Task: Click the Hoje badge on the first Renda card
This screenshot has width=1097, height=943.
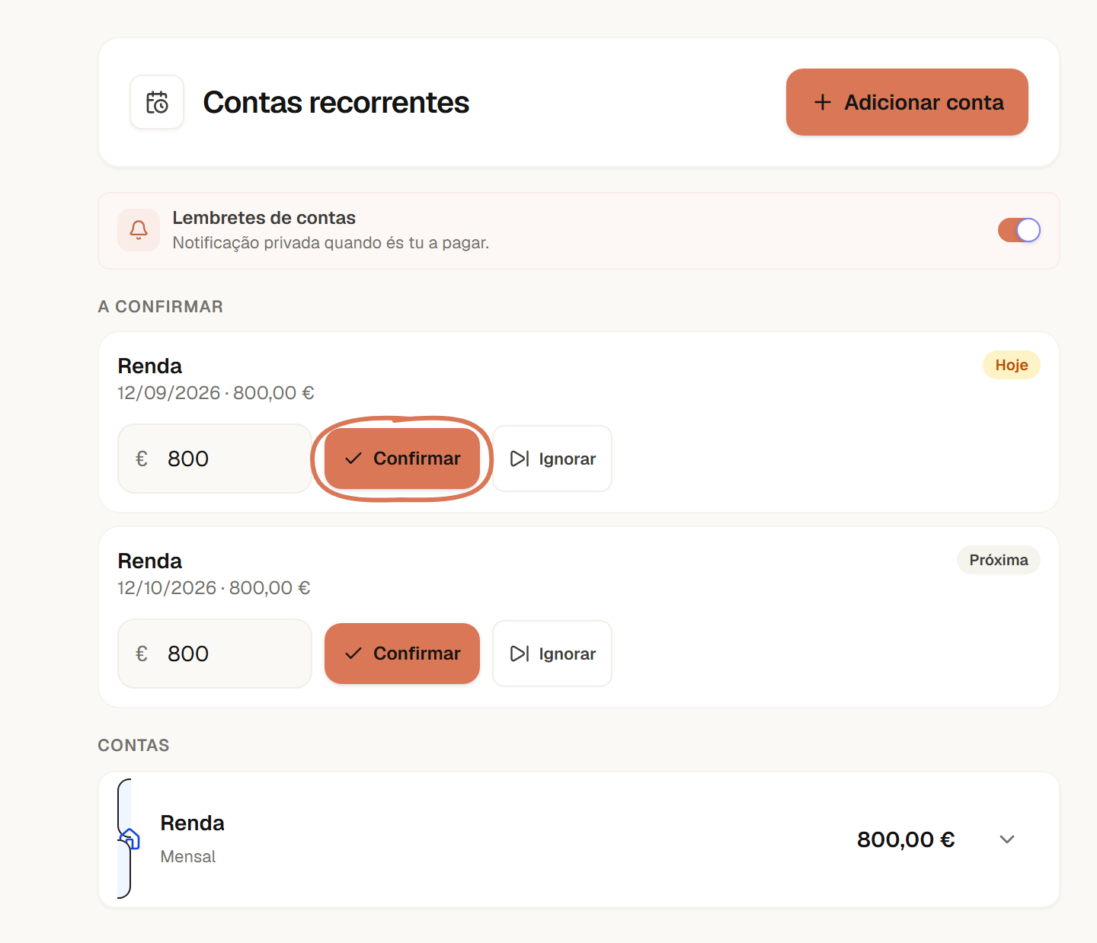Action: click(x=1012, y=365)
